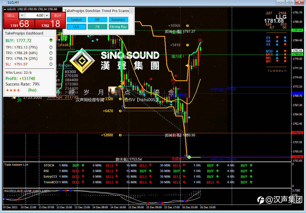This screenshot has width=306, height=213.
Task: Click the H1 up trend arrow
Action: pos(277,44)
